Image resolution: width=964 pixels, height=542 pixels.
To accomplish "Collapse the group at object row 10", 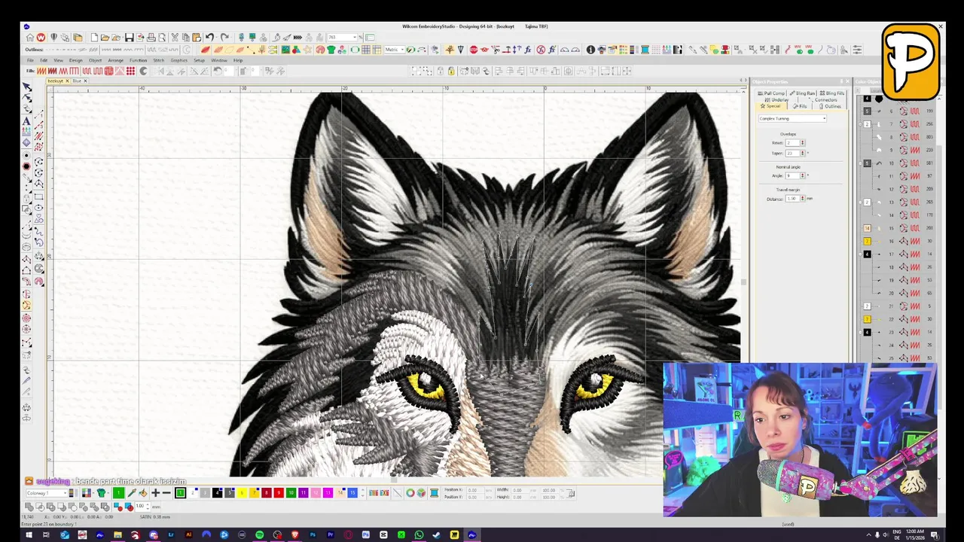I will (860, 163).
